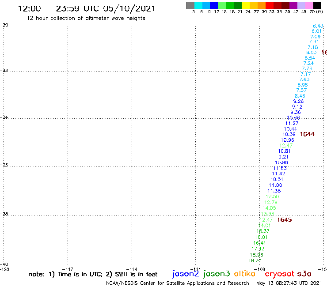Click the 10.39 wave height value

point(289,135)
